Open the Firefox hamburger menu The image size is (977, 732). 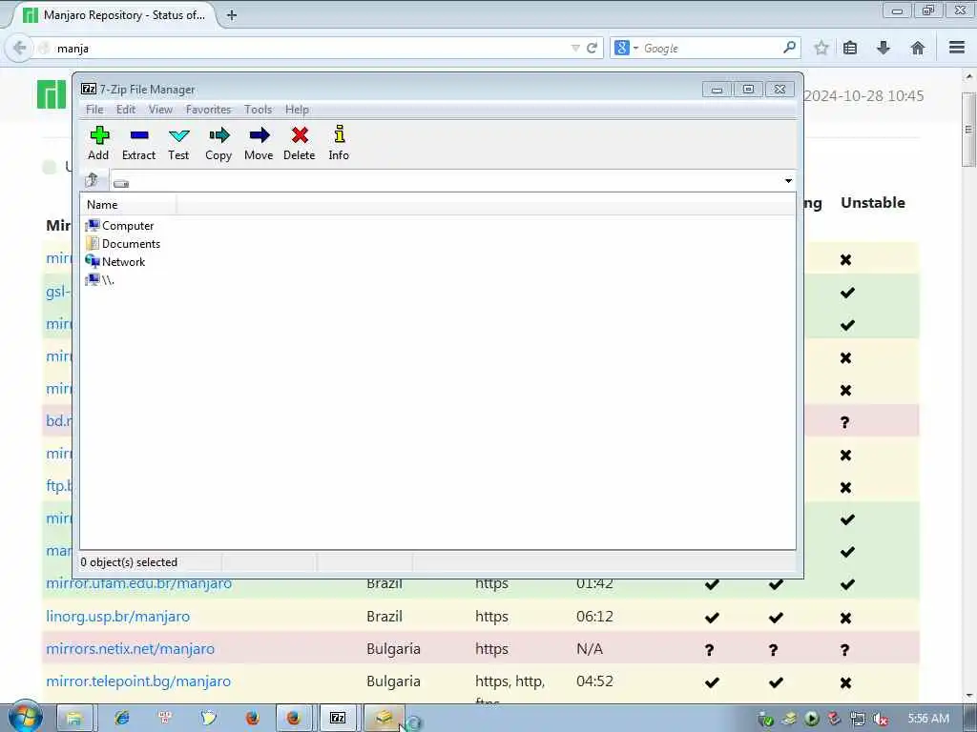[957, 48]
